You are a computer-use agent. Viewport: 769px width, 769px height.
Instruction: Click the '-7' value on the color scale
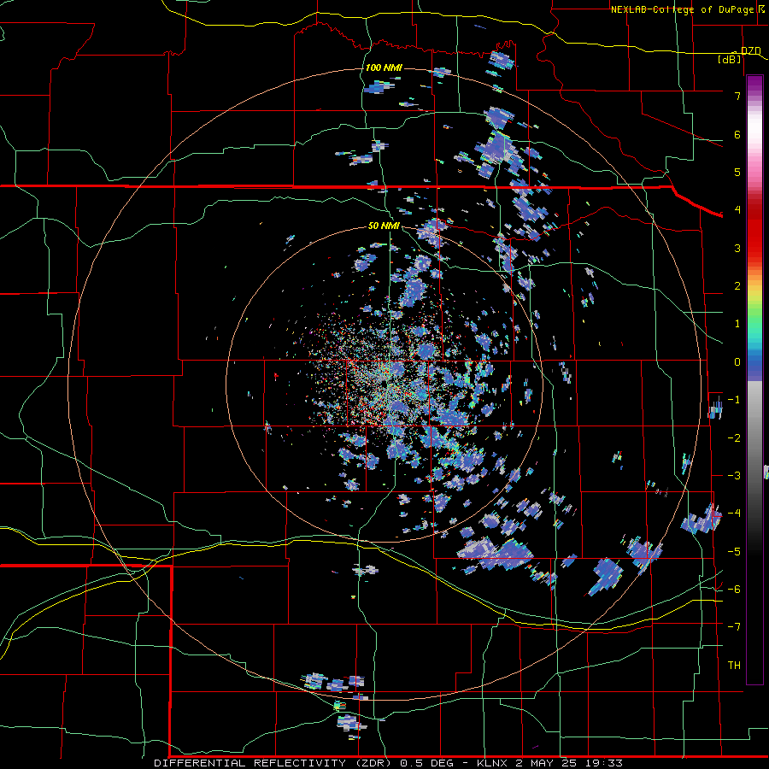pos(734,627)
